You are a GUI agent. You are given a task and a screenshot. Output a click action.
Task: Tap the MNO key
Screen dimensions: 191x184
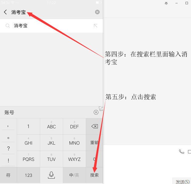74,142
